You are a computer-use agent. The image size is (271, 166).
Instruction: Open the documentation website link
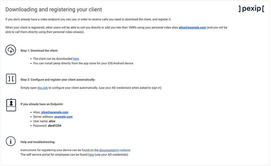tap(115, 150)
